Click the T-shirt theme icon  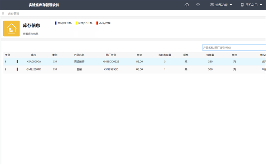pos(198,5)
